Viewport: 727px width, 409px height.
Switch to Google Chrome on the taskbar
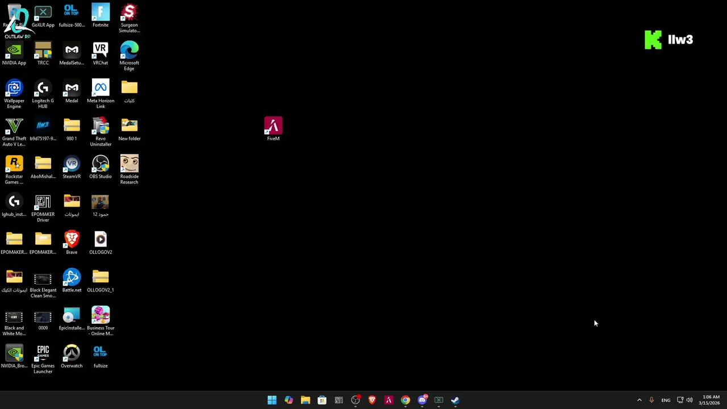[406, 400]
